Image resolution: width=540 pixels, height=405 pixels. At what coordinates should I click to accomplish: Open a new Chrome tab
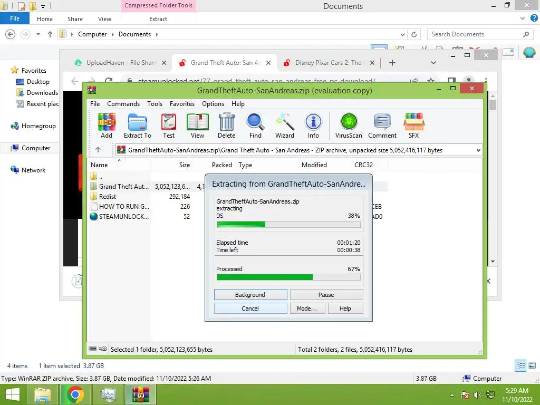[392, 63]
